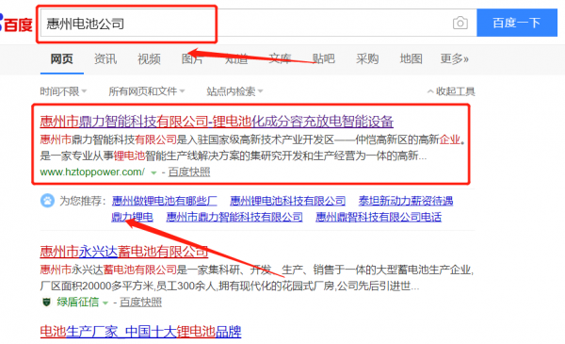Screen dimensions: 565x344
Task: Expand the arrow next to hztoppower URL
Action: [x=153, y=172]
